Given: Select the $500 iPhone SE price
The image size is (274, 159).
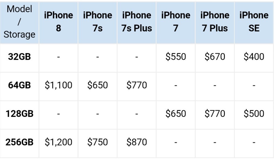Looking at the screenshot, I should 254,114.
